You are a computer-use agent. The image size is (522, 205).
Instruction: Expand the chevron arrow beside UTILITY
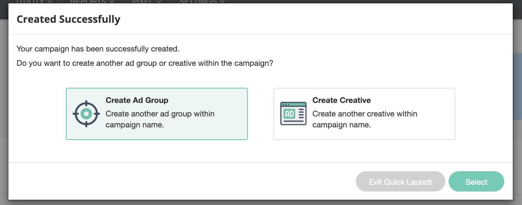tap(51, 2)
